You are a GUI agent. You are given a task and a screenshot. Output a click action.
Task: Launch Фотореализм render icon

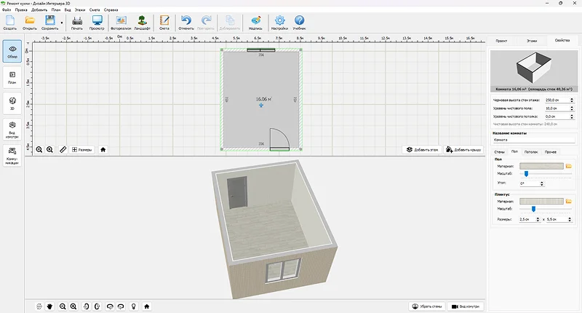coord(121,23)
